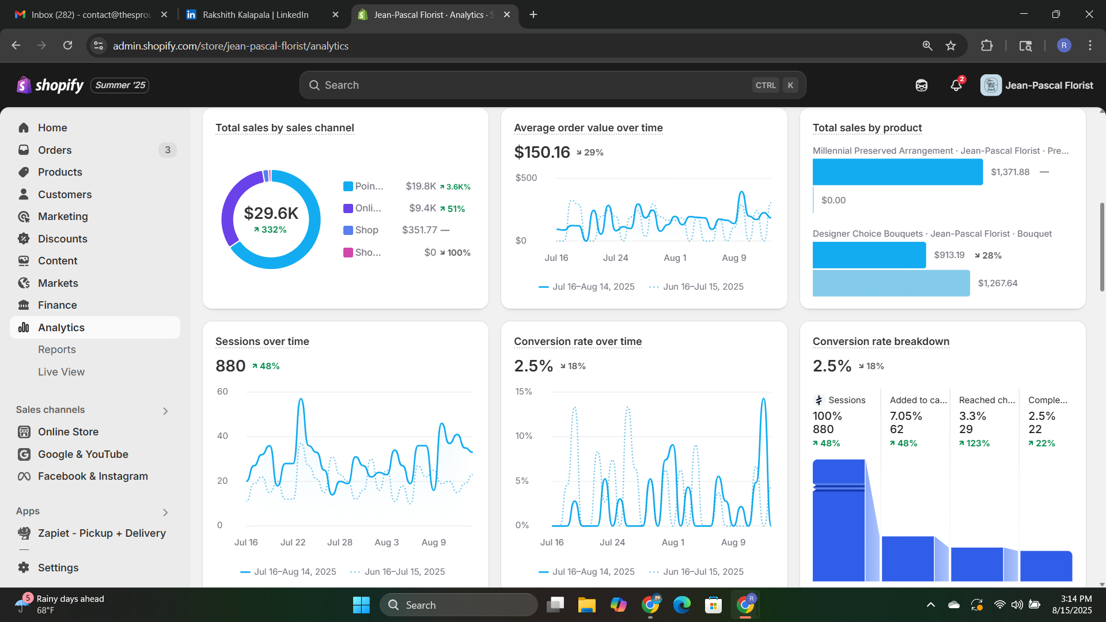
Task: Click the Sessions funnel bar
Action: coord(839,520)
